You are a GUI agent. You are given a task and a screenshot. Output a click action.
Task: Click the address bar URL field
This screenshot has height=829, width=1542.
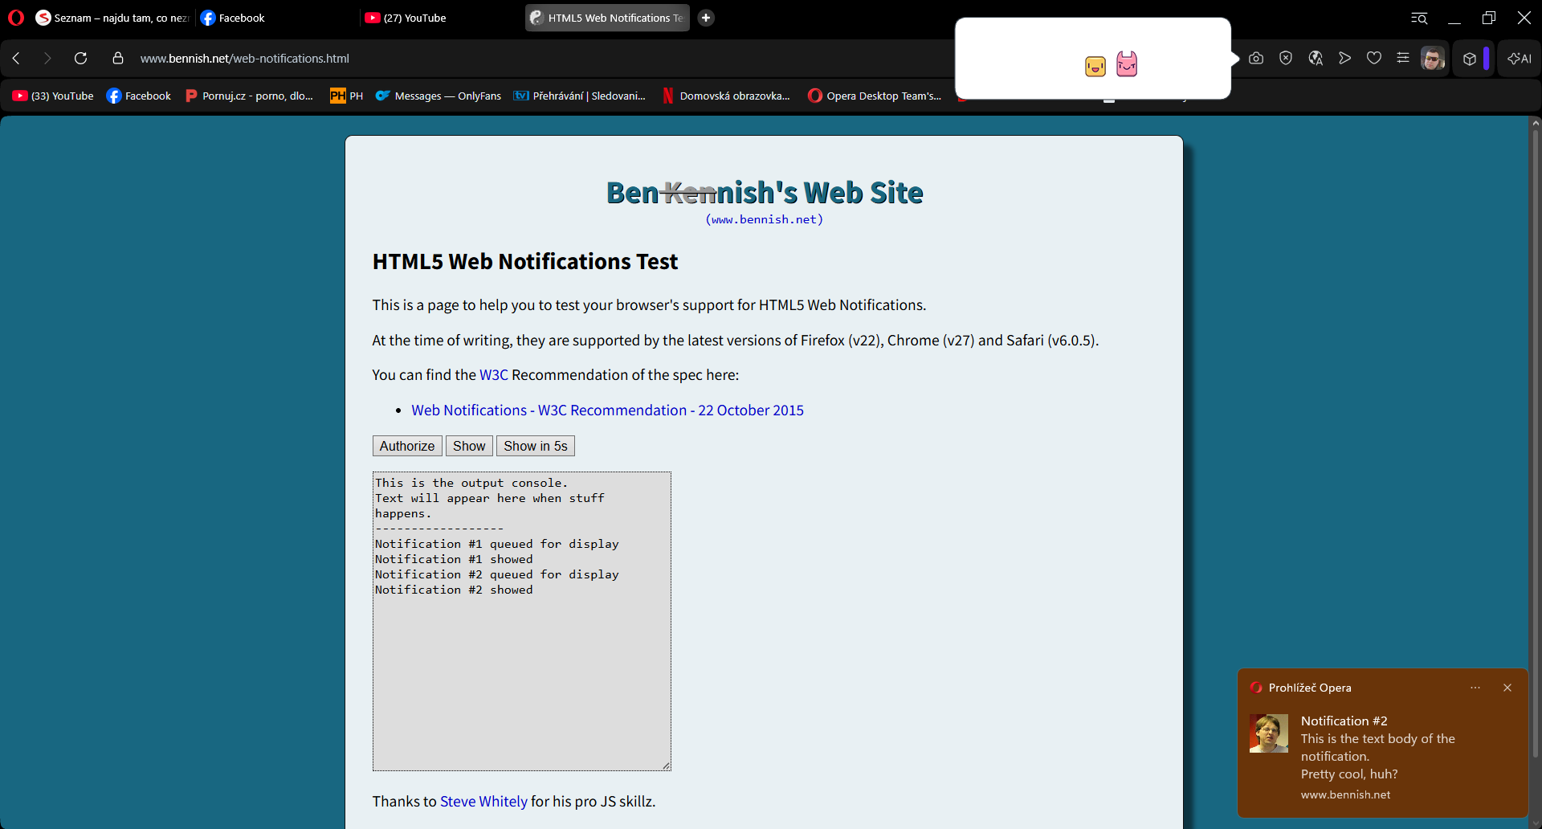[244, 58]
